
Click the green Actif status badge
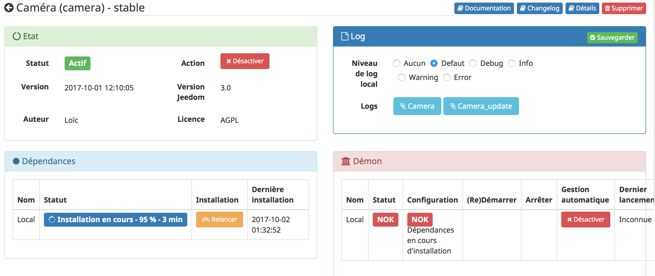(x=77, y=63)
